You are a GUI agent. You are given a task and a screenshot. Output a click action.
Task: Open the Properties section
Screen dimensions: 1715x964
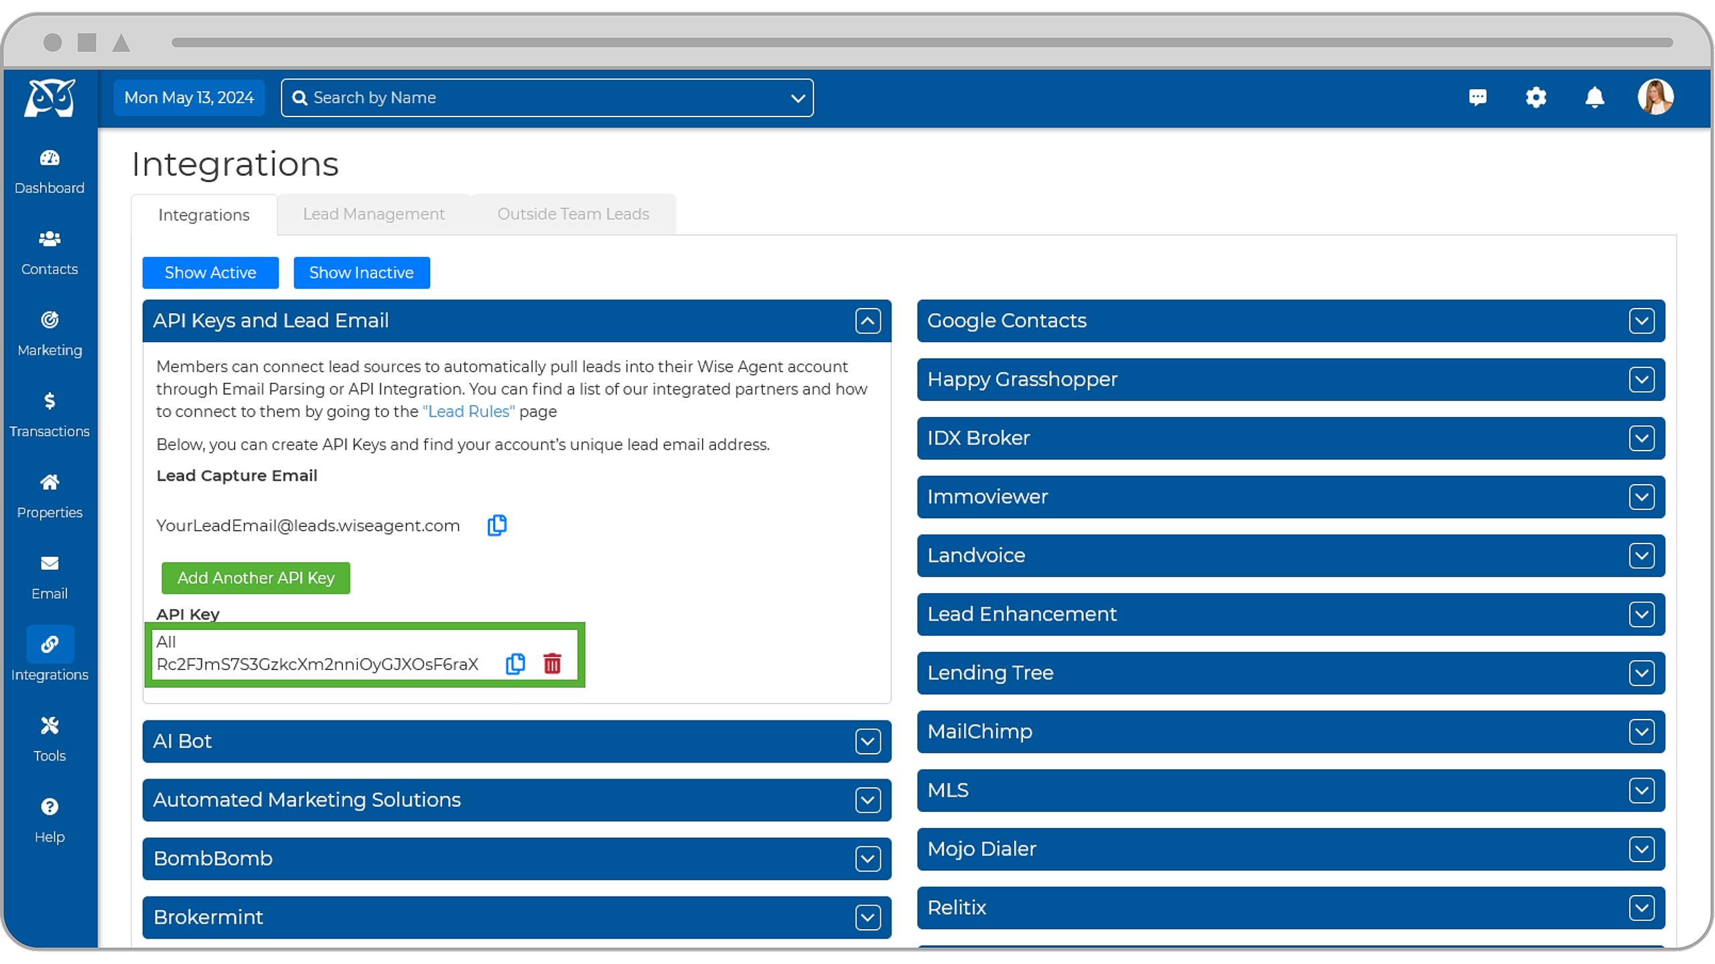click(50, 496)
